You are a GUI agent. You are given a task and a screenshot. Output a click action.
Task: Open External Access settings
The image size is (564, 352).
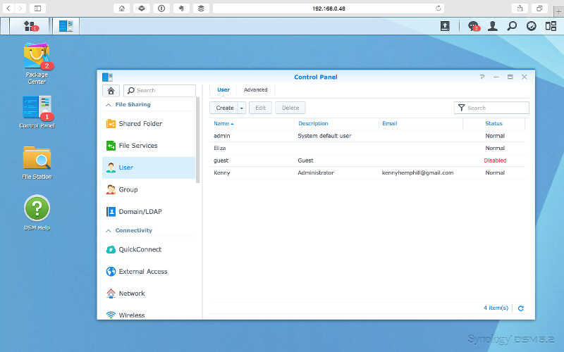pyautogui.click(x=149, y=272)
